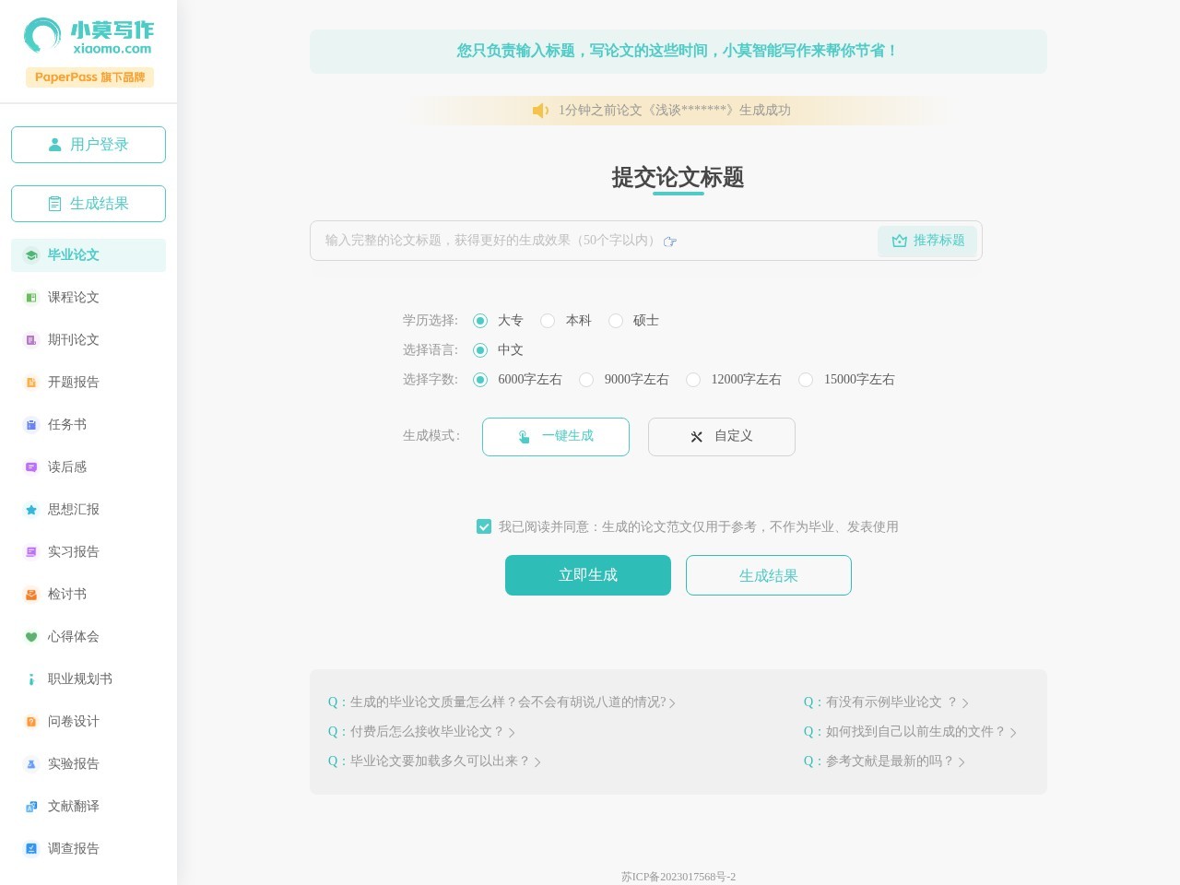Screen dimensions: 1180x885
Task: Click the 推荐标题 suggestion icon
Action: coord(900,241)
